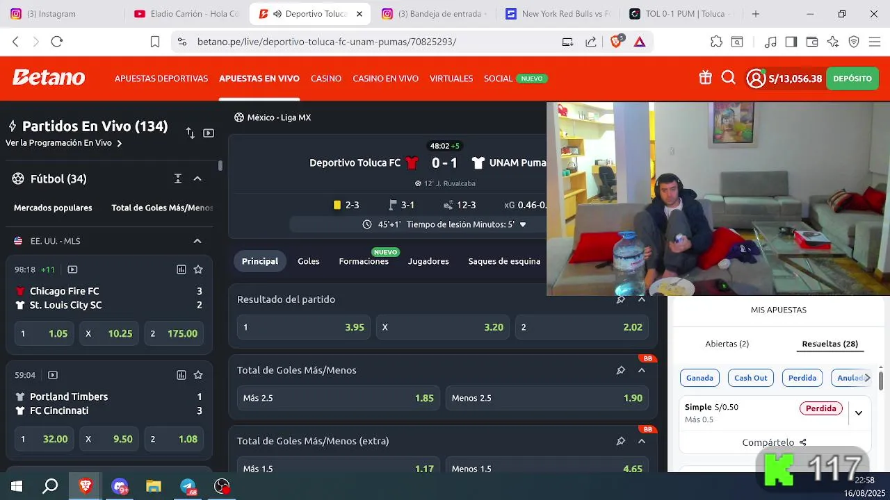The image size is (890, 500).
Task: Expand the lost Simple bet details
Action: coord(859,412)
